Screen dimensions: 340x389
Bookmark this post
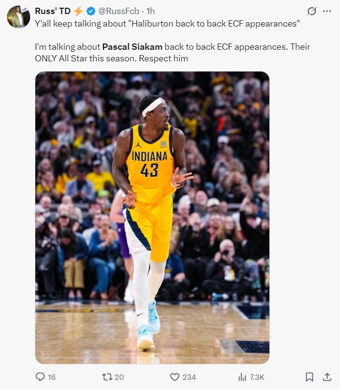point(309,377)
